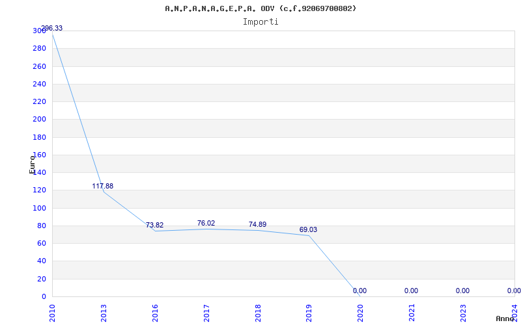521x325 pixels.
Task: Click the 296.33 data label
Action: coord(51,28)
